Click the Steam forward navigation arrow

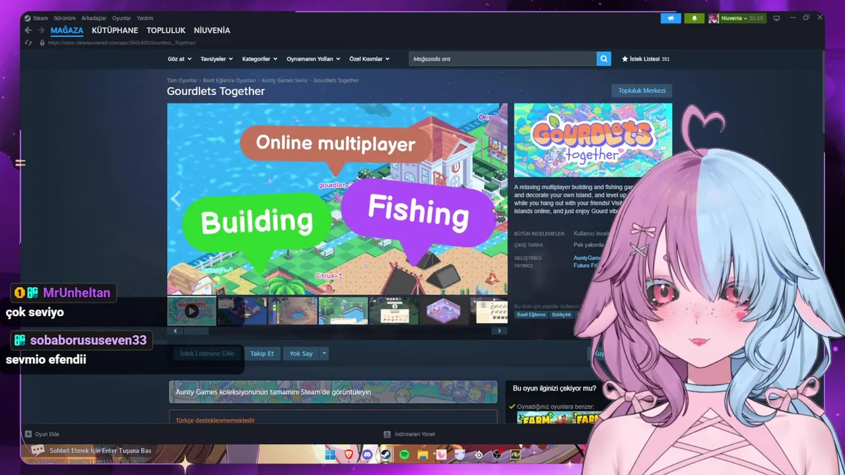click(41, 30)
